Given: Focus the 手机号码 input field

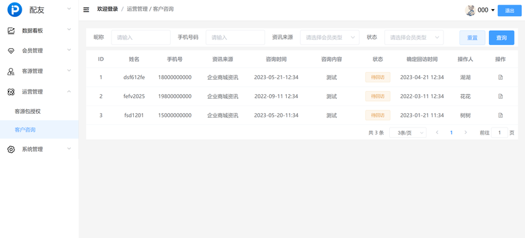Looking at the screenshot, I should point(236,38).
